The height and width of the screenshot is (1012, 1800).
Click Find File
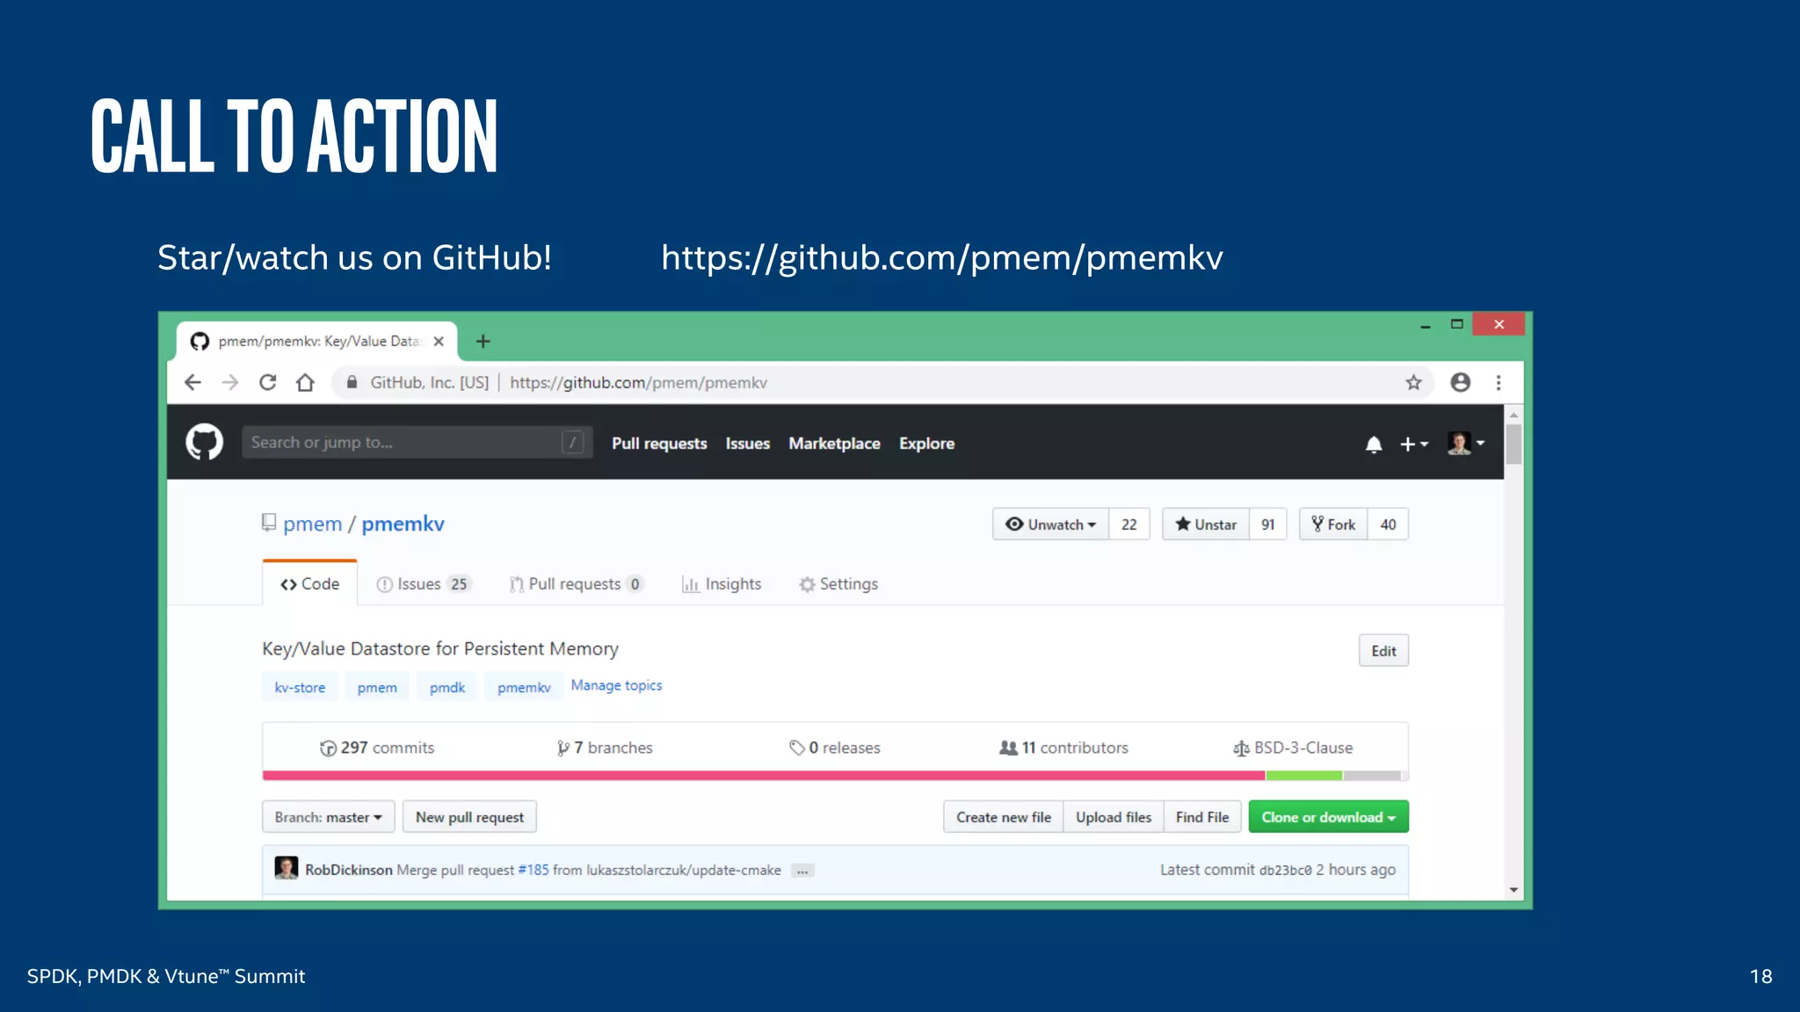pos(1202,817)
